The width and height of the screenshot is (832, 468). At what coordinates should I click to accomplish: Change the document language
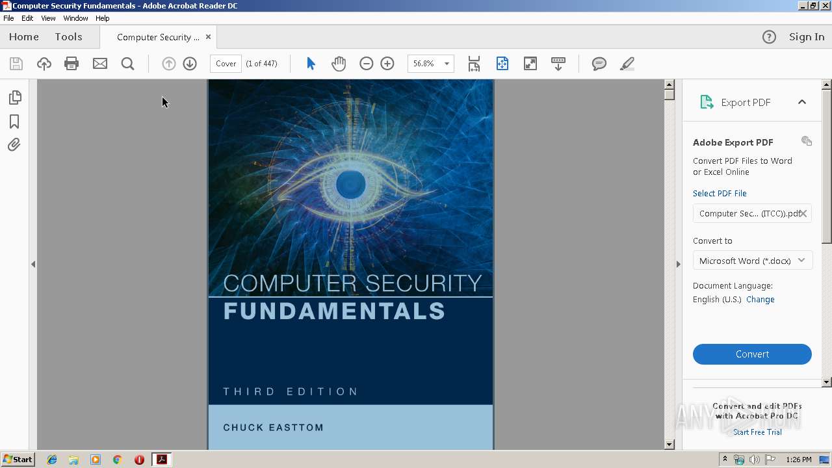tap(760, 300)
